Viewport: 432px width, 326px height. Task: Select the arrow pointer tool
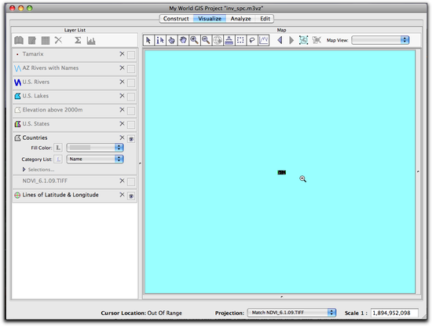tap(148, 40)
